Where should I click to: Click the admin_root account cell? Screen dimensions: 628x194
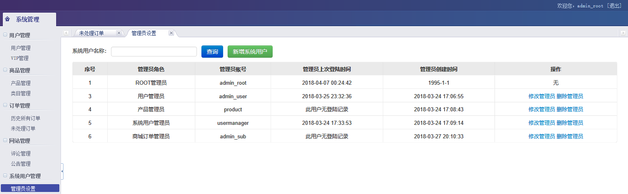[x=233, y=83]
